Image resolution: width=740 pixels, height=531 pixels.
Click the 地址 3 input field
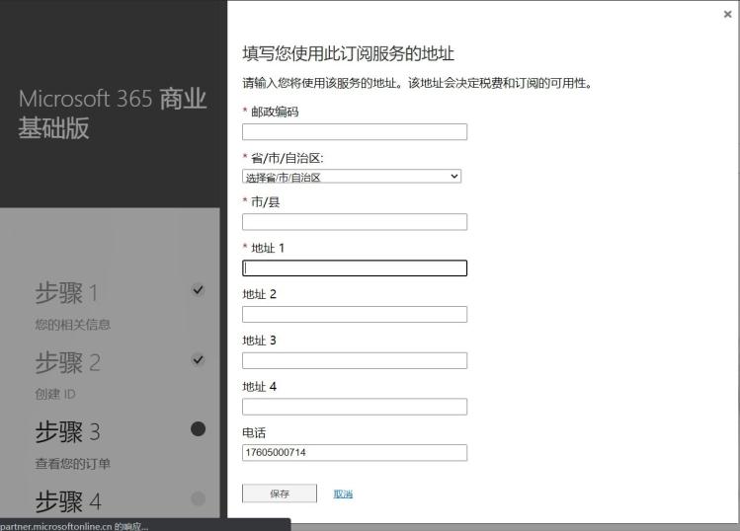(x=355, y=360)
